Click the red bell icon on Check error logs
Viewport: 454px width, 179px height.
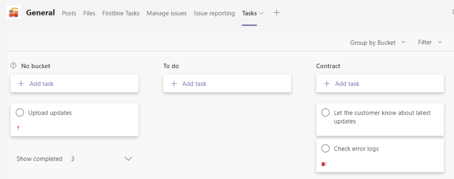point(324,164)
